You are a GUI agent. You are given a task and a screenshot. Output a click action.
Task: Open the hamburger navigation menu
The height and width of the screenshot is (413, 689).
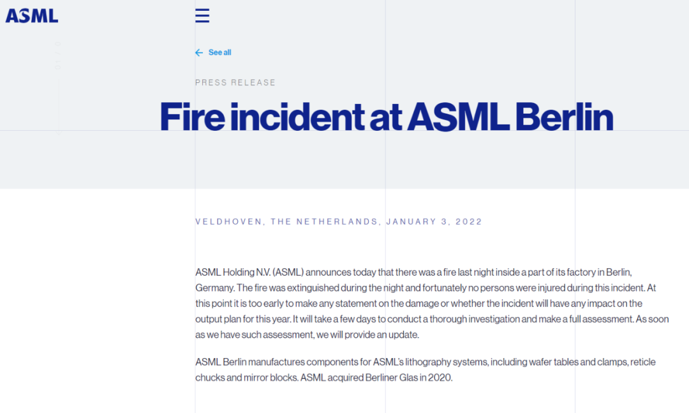[x=202, y=15]
